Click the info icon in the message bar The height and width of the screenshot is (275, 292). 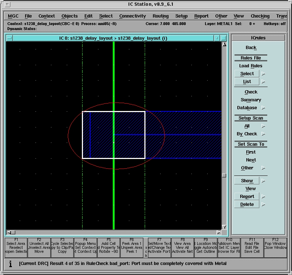point(10,264)
